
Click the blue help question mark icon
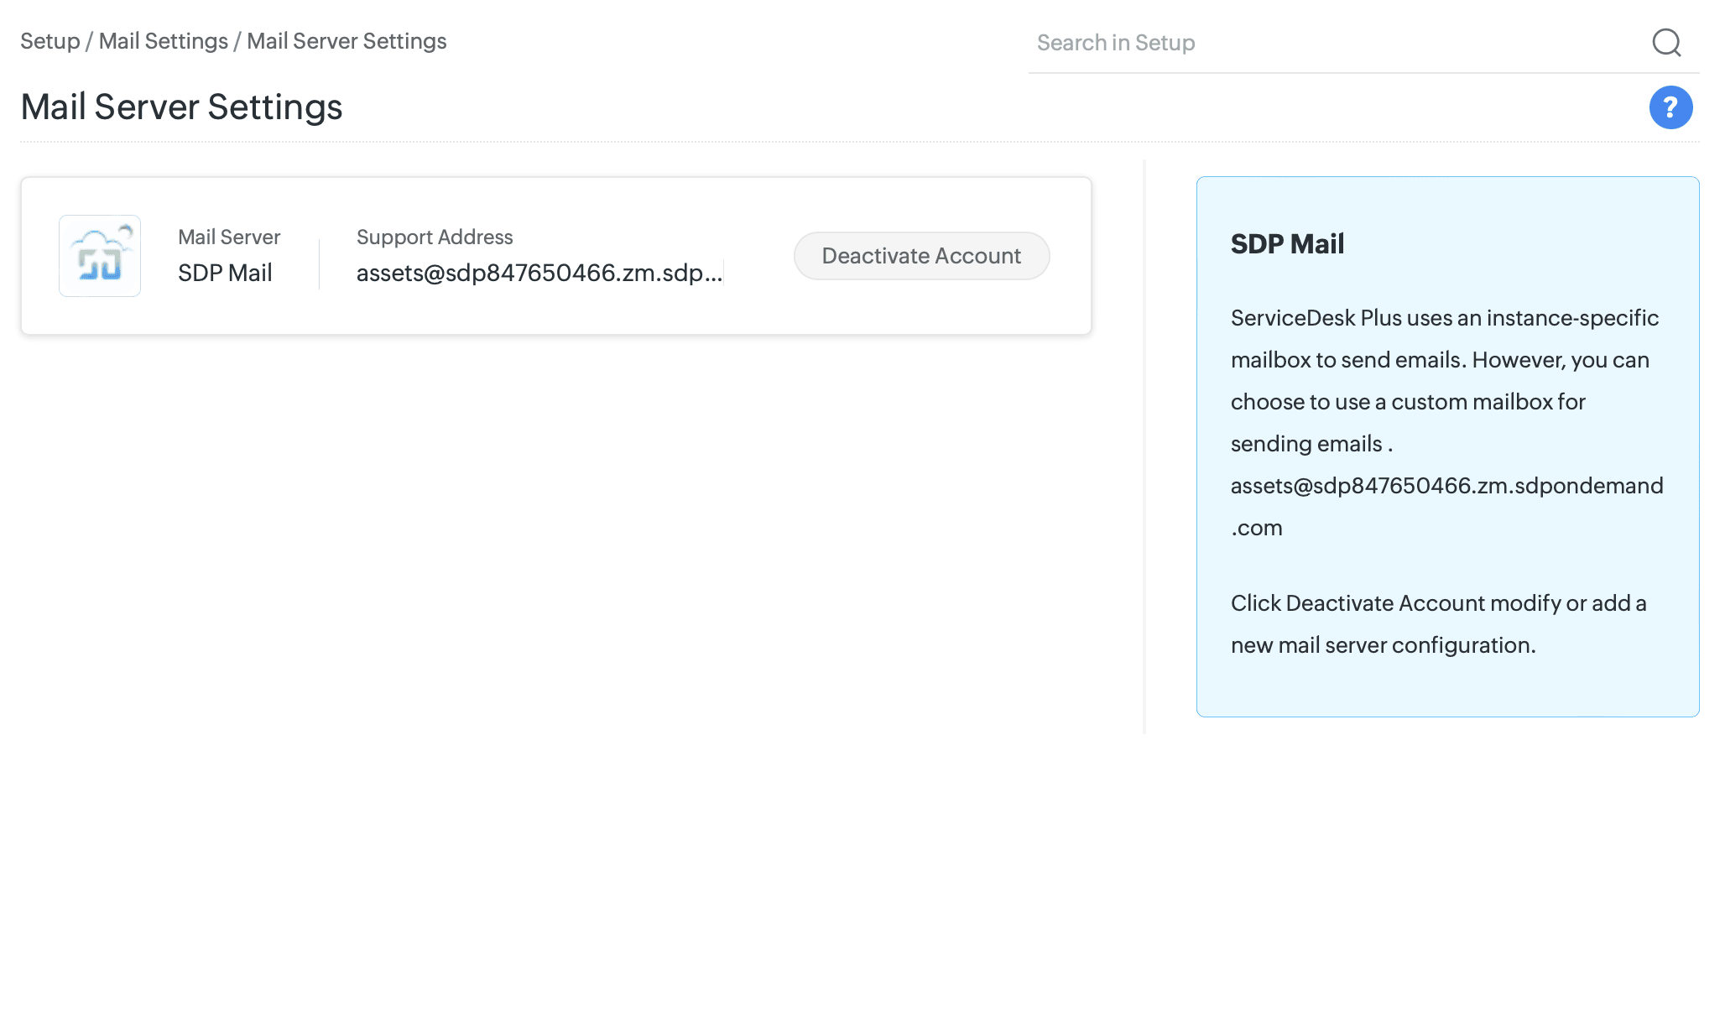1670,107
